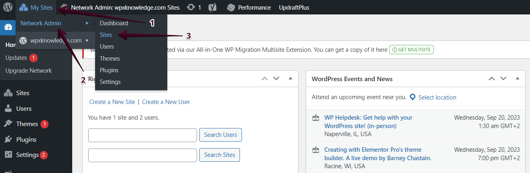This screenshot has width=530, height=173.
Task: Open the Yoast SEO icon in admin bar
Action: (x=213, y=7)
